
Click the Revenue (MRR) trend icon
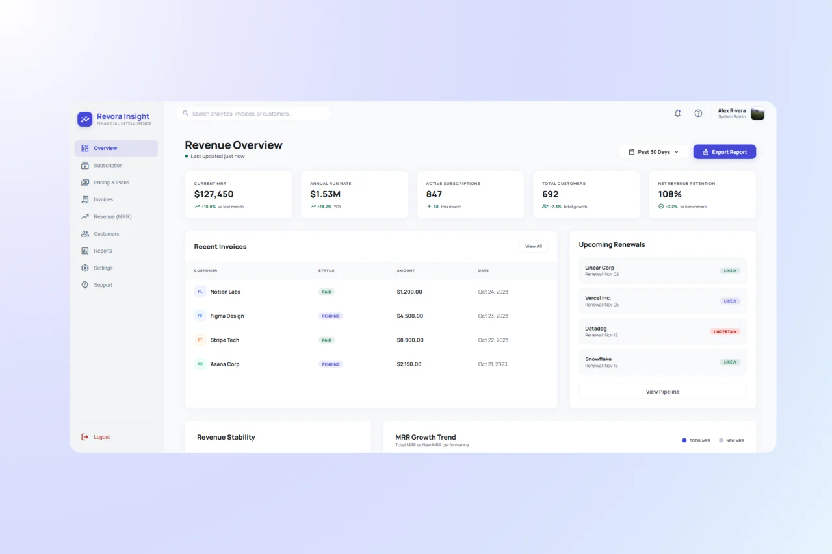[85, 216]
